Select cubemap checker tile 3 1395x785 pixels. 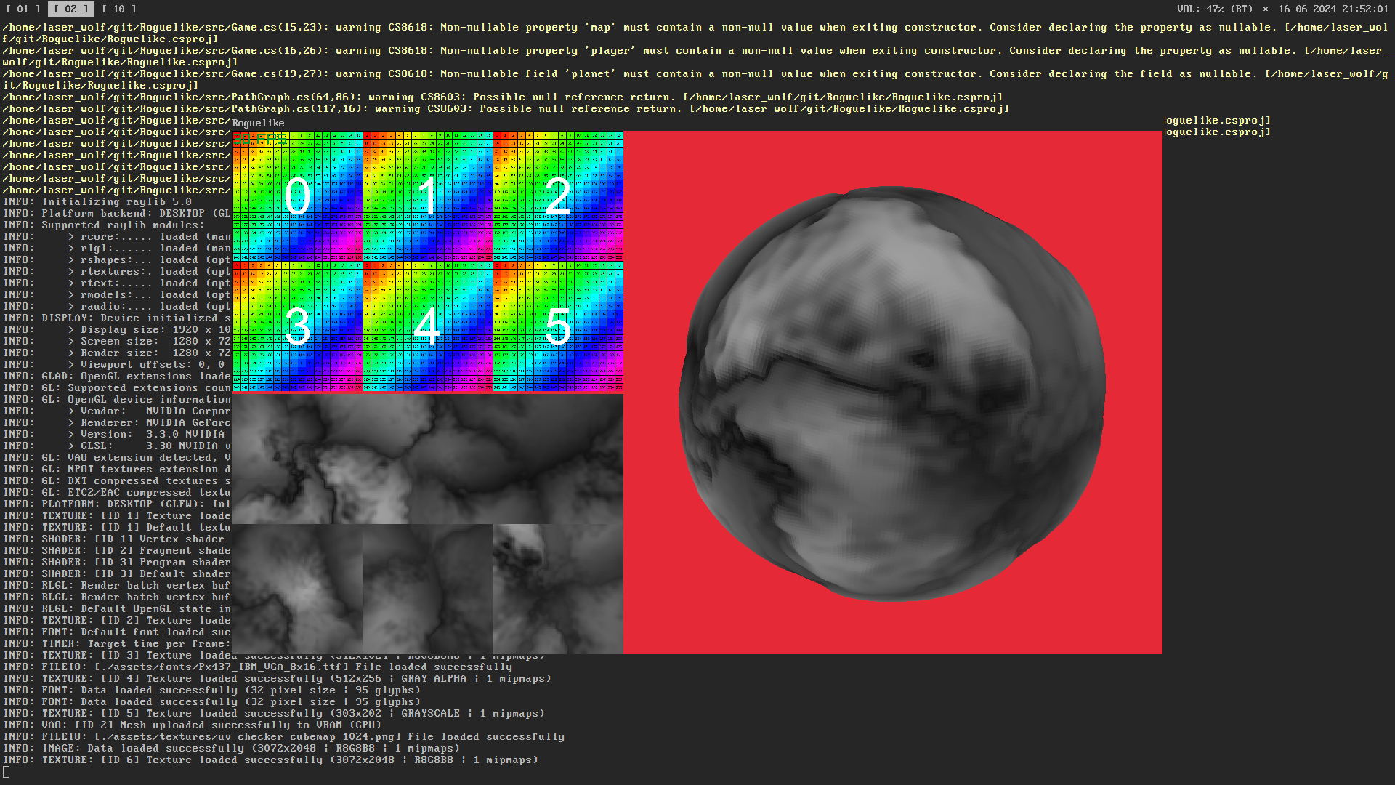[x=297, y=327]
